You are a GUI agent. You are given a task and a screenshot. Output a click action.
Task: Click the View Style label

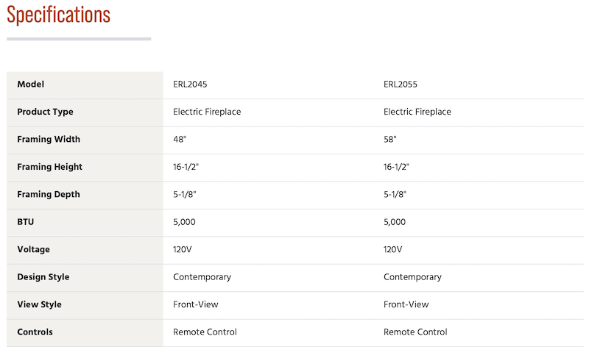[40, 304]
